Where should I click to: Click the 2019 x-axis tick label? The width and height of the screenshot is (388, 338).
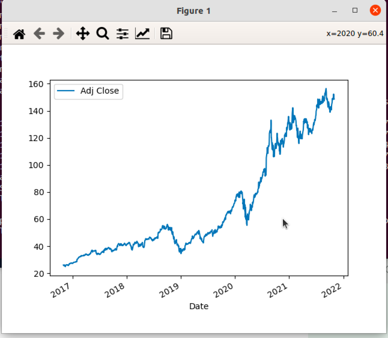(169, 290)
